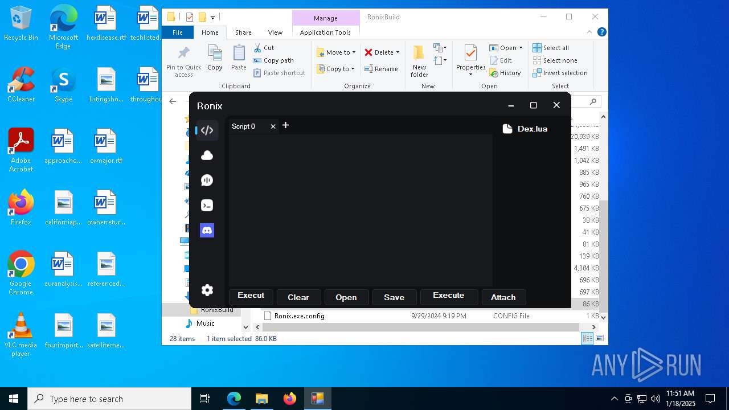Click Rename in the Organize group

pos(381,69)
